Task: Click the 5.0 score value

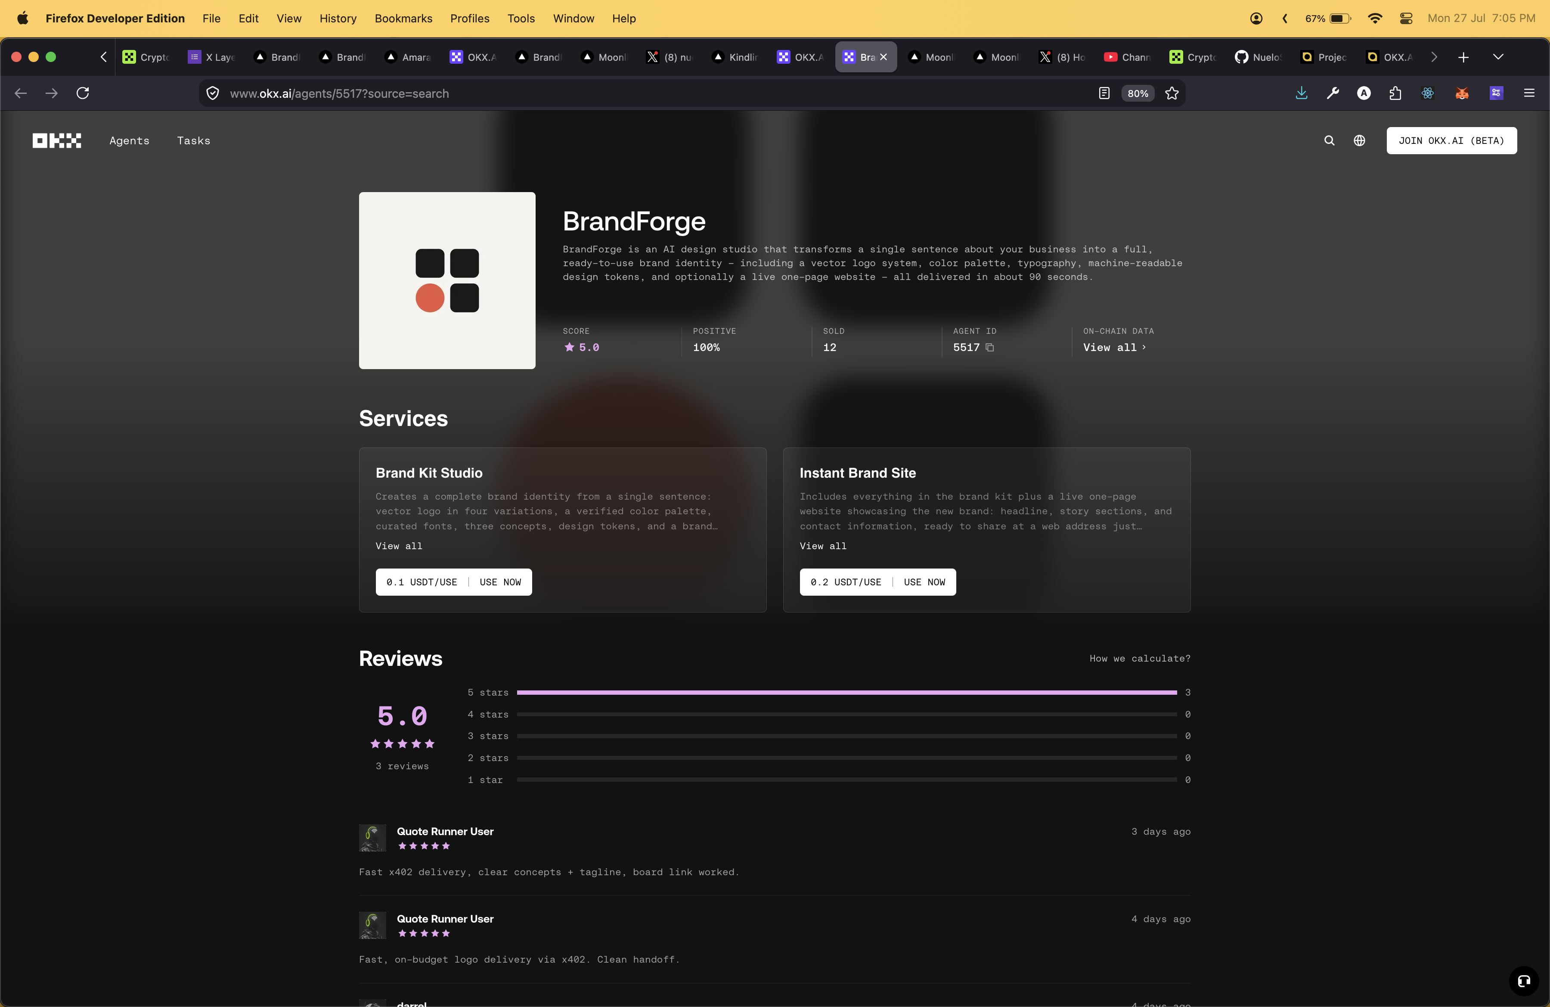Action: (x=589, y=347)
